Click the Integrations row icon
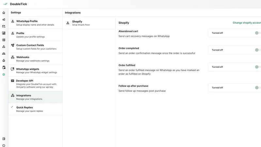261x147 pixels. [13, 95]
